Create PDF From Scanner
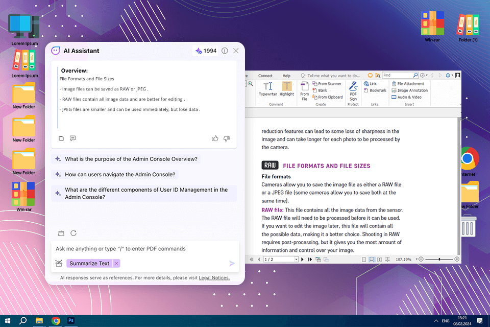 327,84
